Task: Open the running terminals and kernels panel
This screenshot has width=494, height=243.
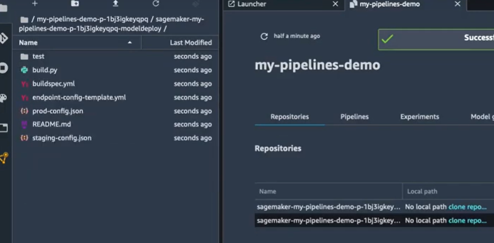Action: pos(3,68)
